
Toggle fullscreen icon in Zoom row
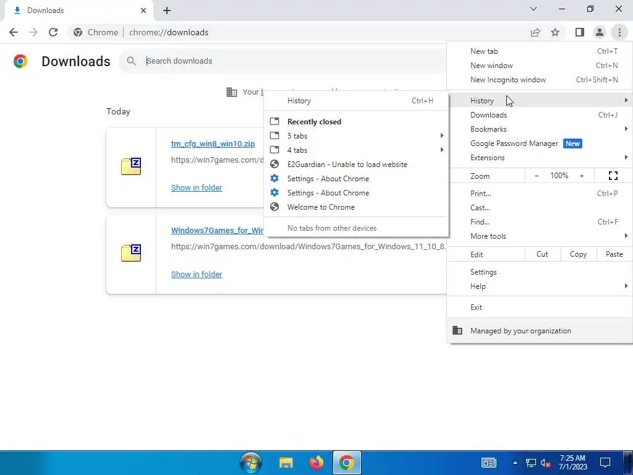(x=613, y=176)
